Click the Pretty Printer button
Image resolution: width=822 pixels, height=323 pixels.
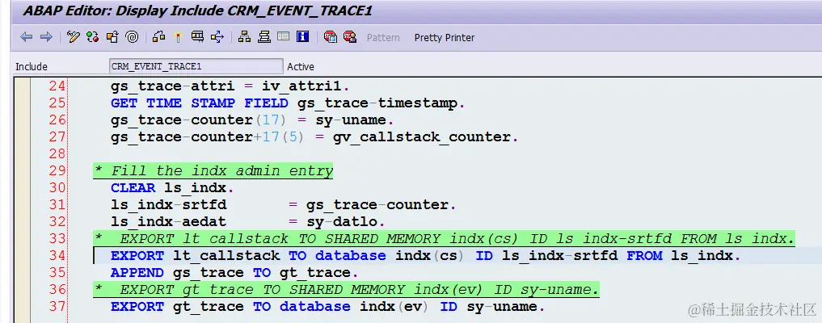(445, 38)
